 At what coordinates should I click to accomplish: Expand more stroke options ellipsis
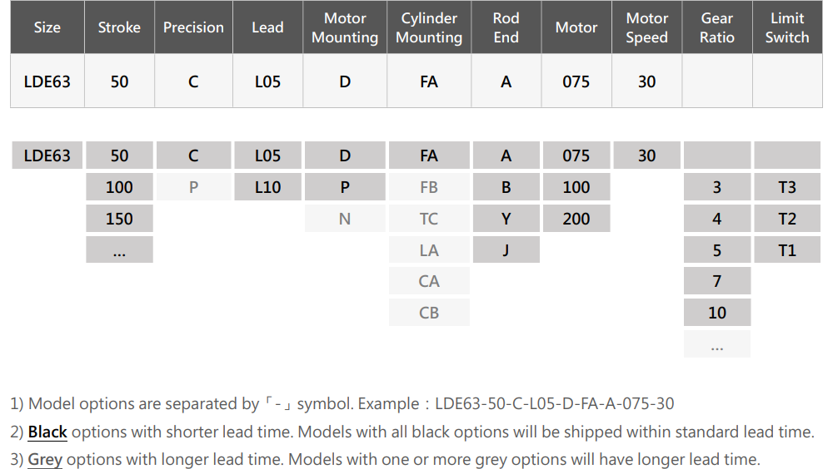point(119,250)
